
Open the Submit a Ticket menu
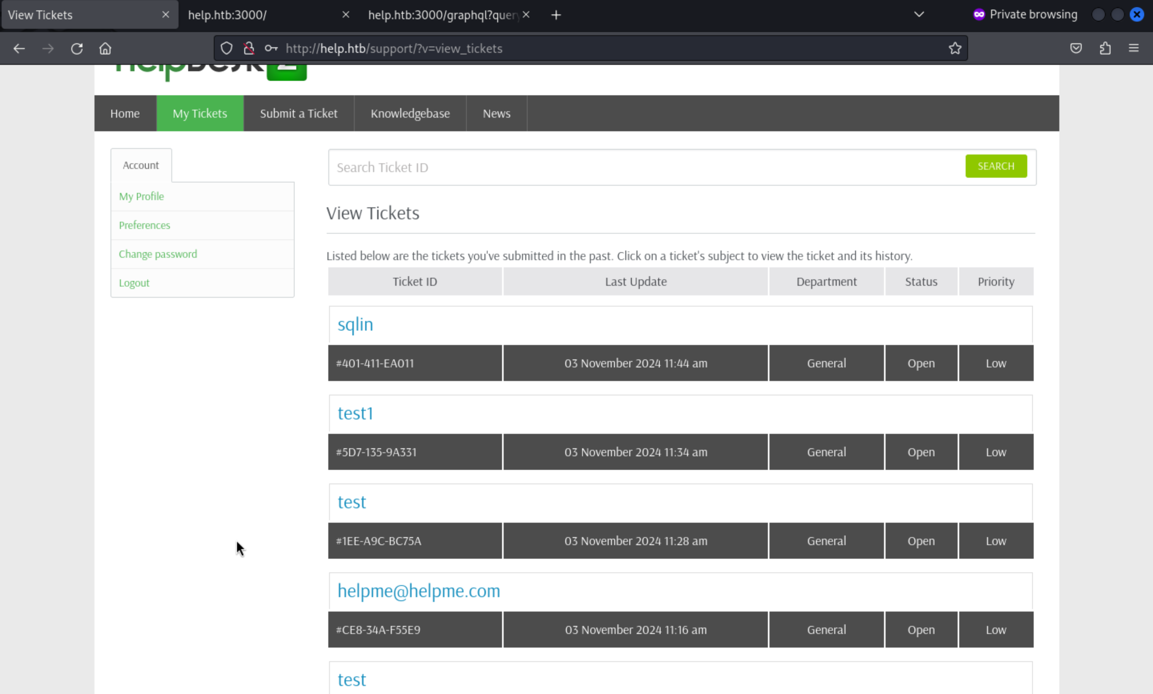click(x=298, y=114)
